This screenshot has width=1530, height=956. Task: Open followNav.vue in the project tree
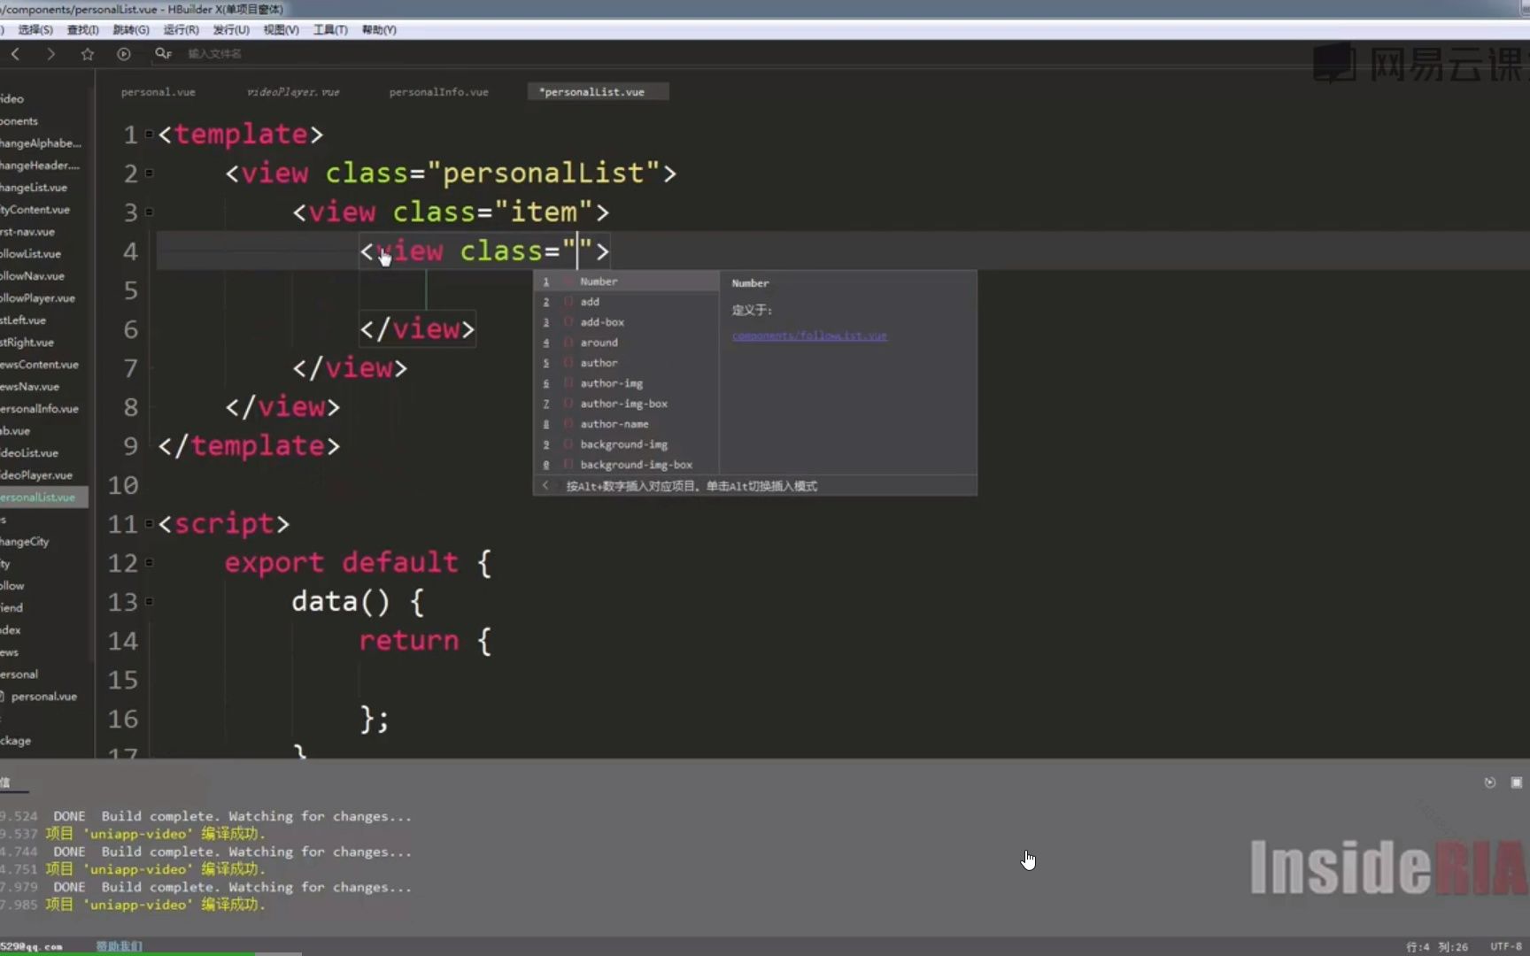[33, 276]
